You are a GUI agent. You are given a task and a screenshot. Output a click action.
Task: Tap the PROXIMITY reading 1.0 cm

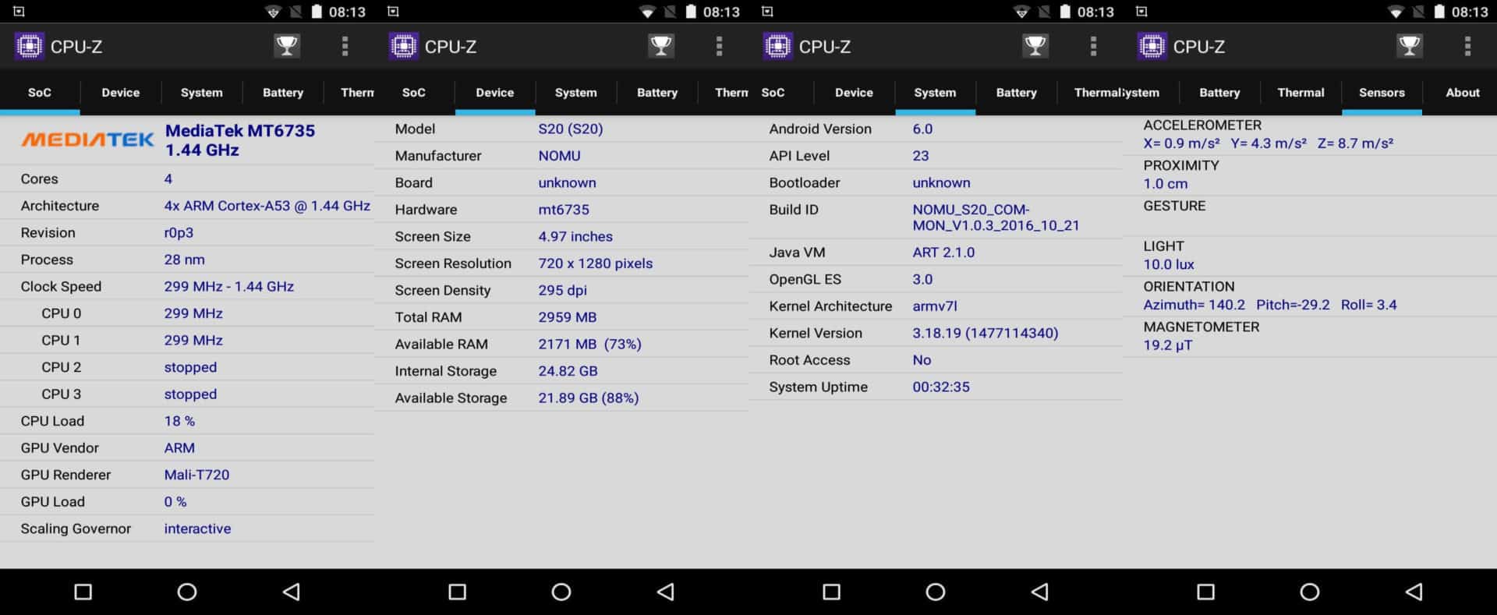coord(1165,184)
